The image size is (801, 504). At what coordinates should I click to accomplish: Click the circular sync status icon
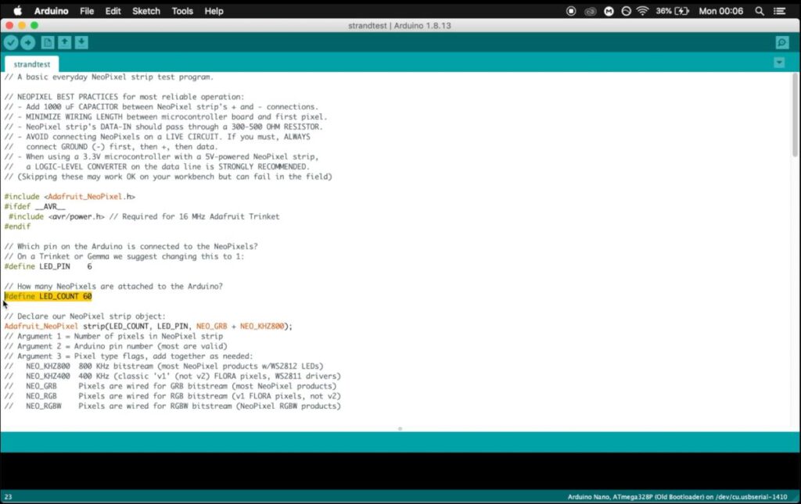[626, 11]
